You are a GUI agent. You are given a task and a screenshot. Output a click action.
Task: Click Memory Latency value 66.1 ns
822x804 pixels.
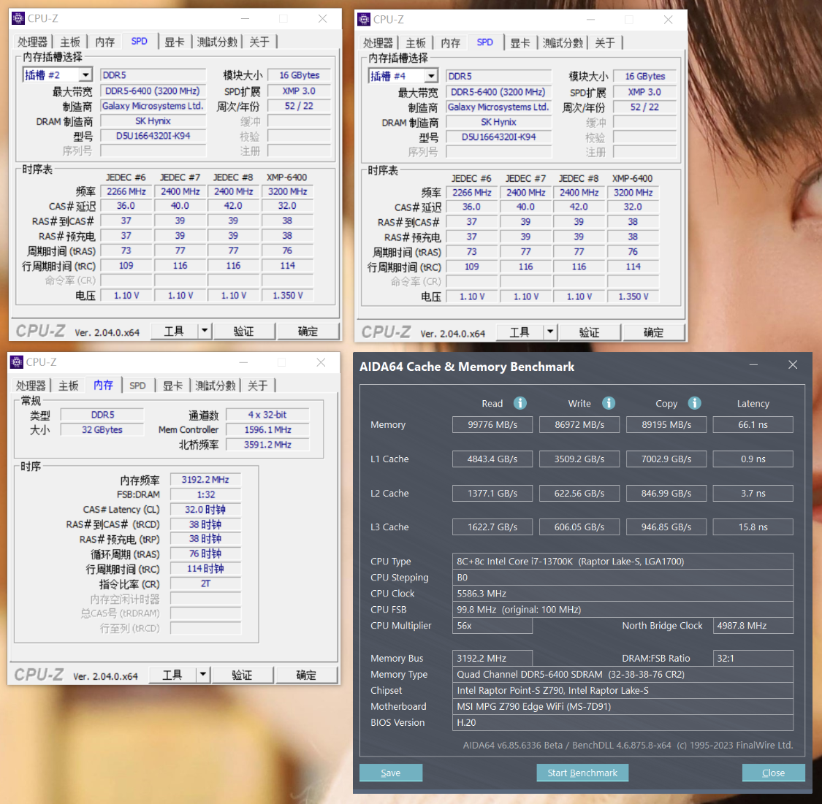point(753,424)
